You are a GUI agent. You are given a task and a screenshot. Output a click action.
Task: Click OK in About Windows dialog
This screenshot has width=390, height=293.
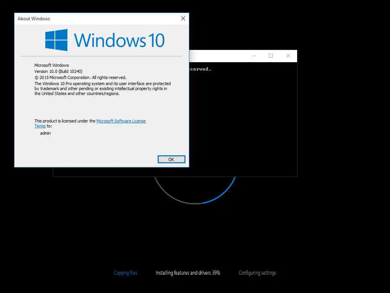(x=171, y=159)
